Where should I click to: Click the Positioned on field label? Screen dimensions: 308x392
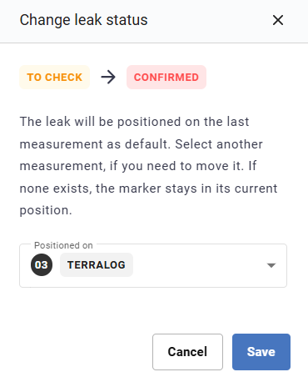point(63,245)
